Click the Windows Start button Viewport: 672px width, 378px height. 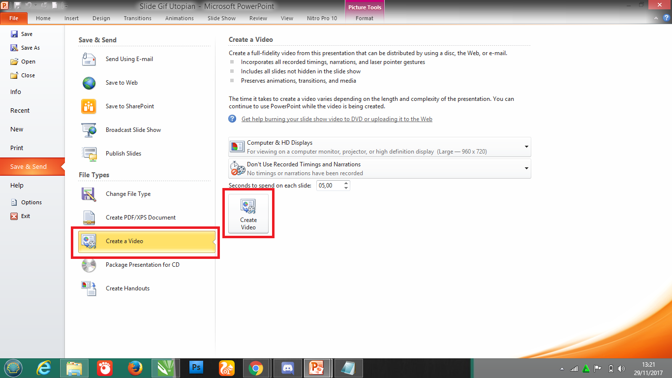pyautogui.click(x=13, y=368)
